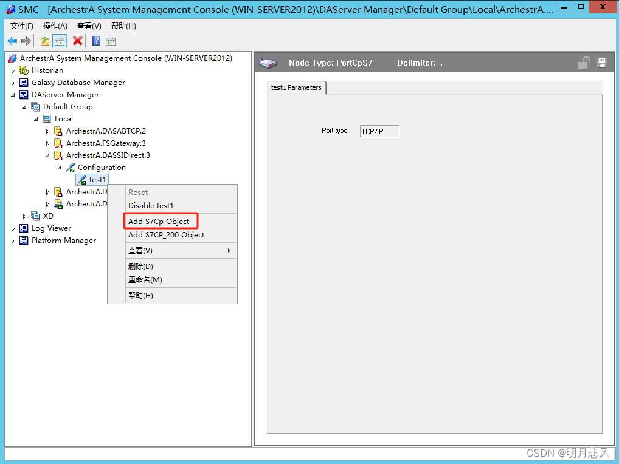Click the blue Help toolbar icon
Viewport: 619px width, 464px height.
pyautogui.click(x=96, y=41)
